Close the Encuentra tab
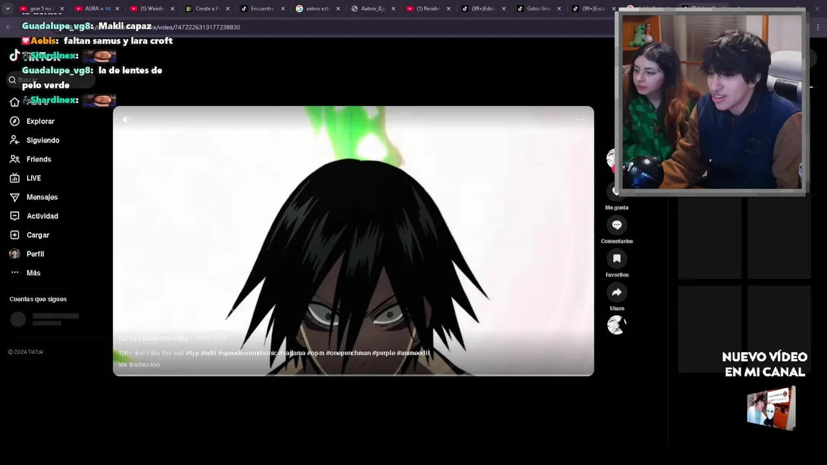The height and width of the screenshot is (465, 827). point(282,9)
